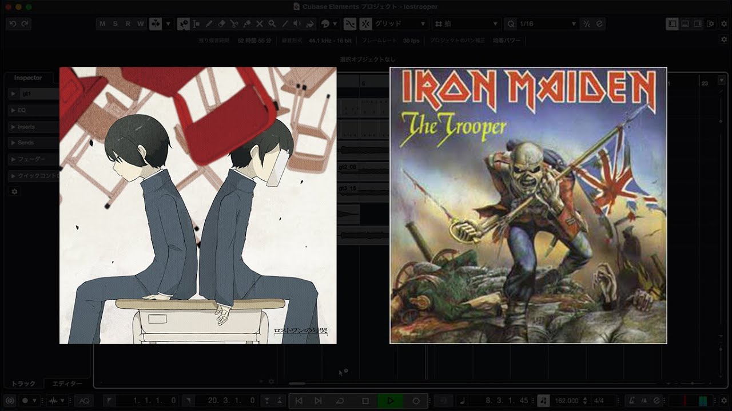Start recording with the Record button
The height and width of the screenshot is (411, 732).
(416, 401)
